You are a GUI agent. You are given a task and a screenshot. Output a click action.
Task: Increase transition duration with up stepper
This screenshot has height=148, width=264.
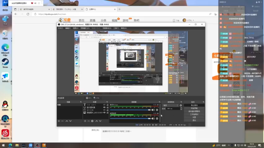pos(181,108)
